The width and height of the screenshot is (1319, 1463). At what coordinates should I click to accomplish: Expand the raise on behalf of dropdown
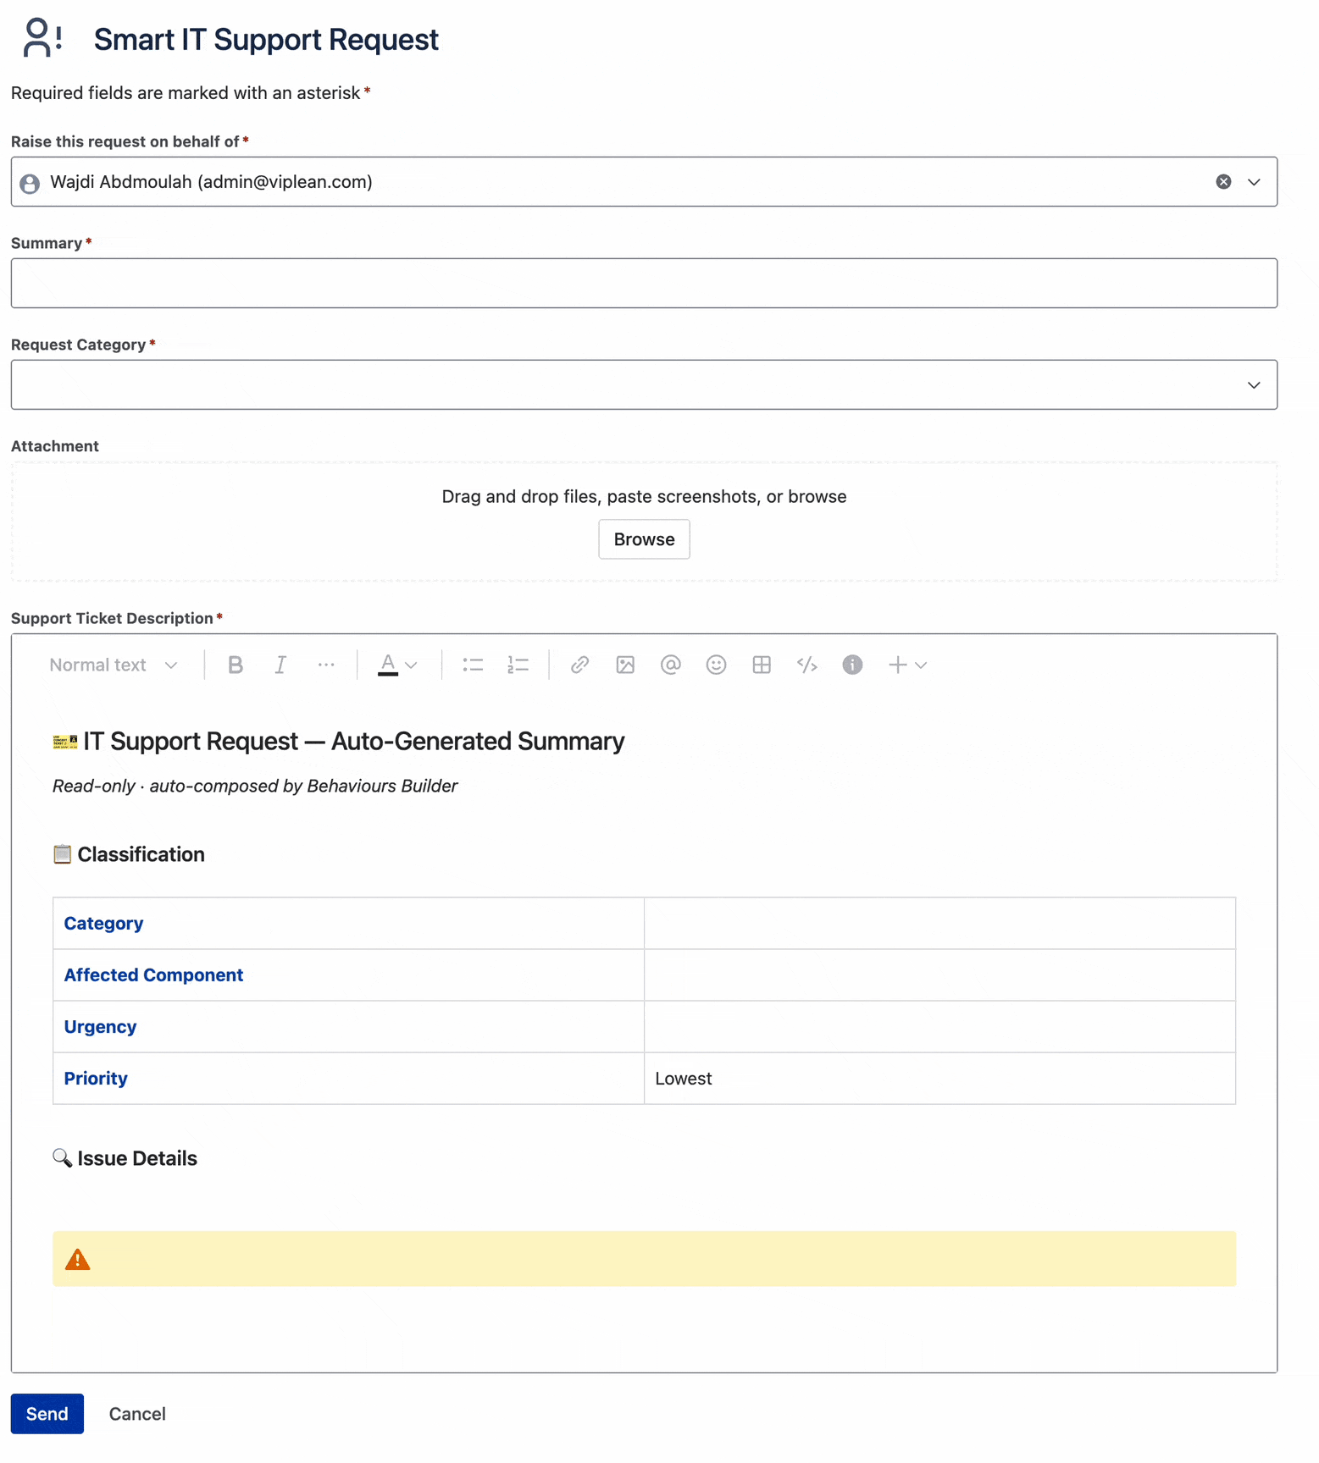(1254, 182)
